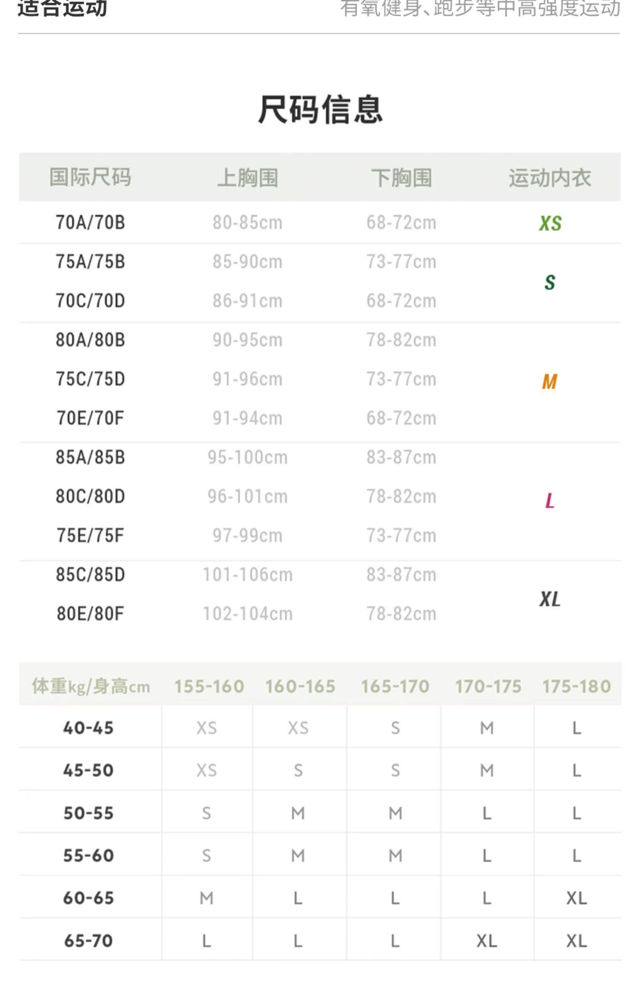Select the 70A/70B size row

(90, 223)
